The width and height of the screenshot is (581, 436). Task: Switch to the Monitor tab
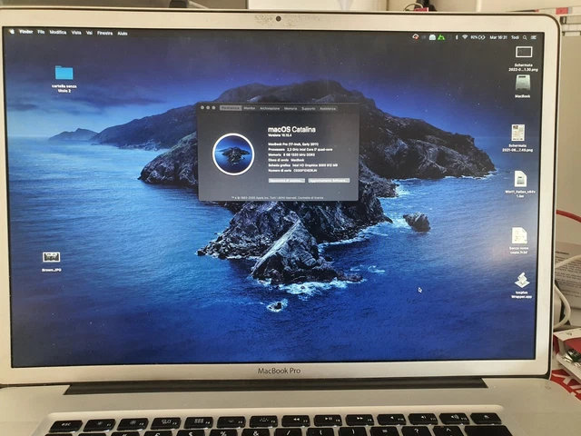tap(250, 108)
